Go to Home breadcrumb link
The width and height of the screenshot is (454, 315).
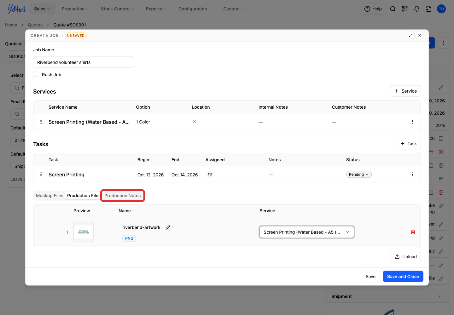click(x=11, y=25)
